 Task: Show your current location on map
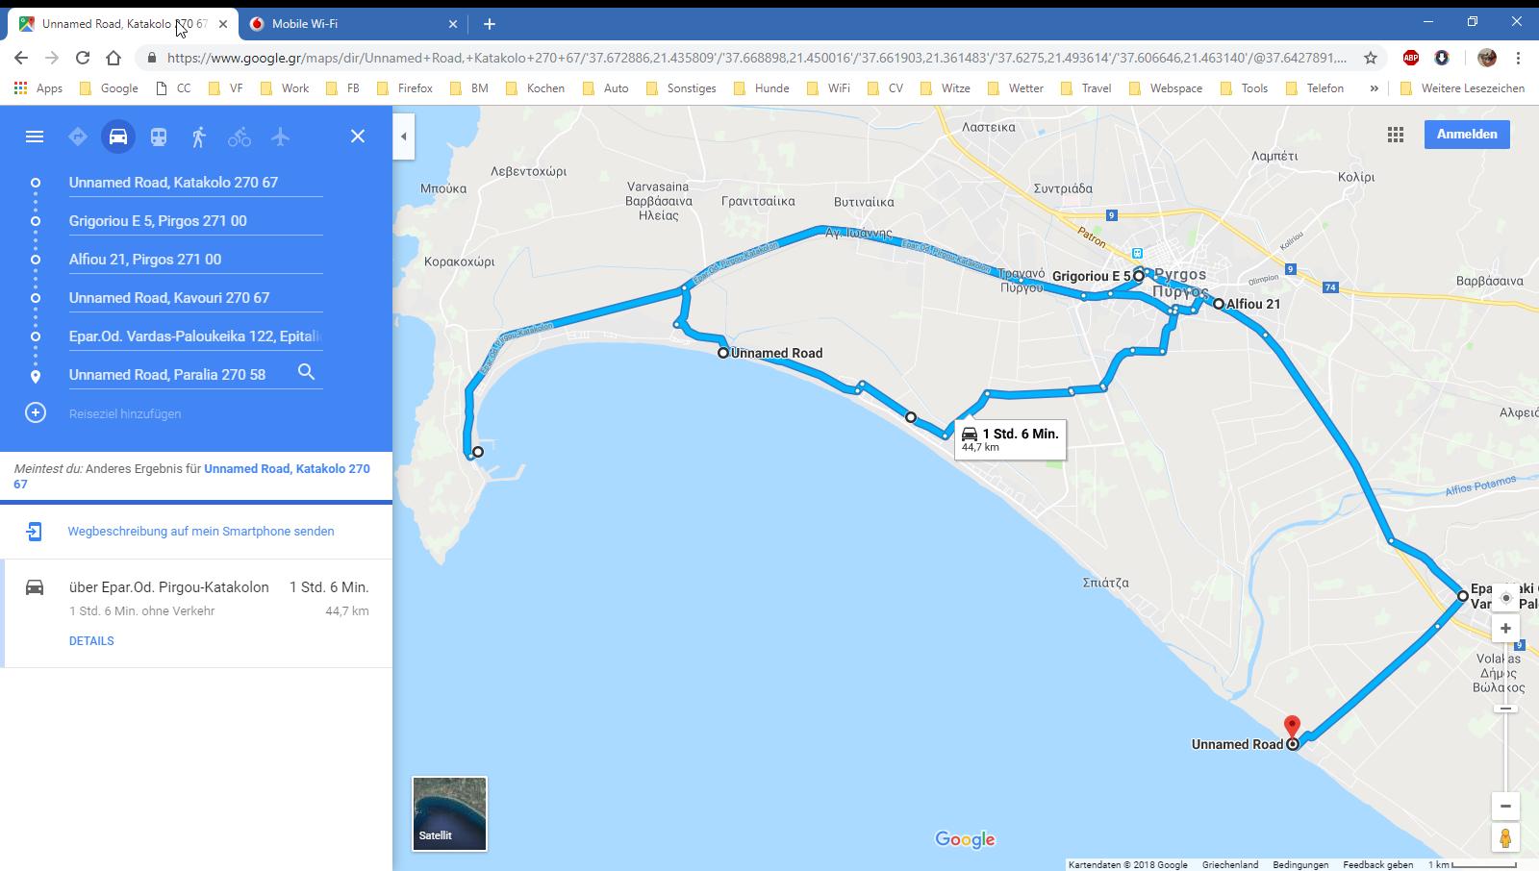click(x=1505, y=598)
